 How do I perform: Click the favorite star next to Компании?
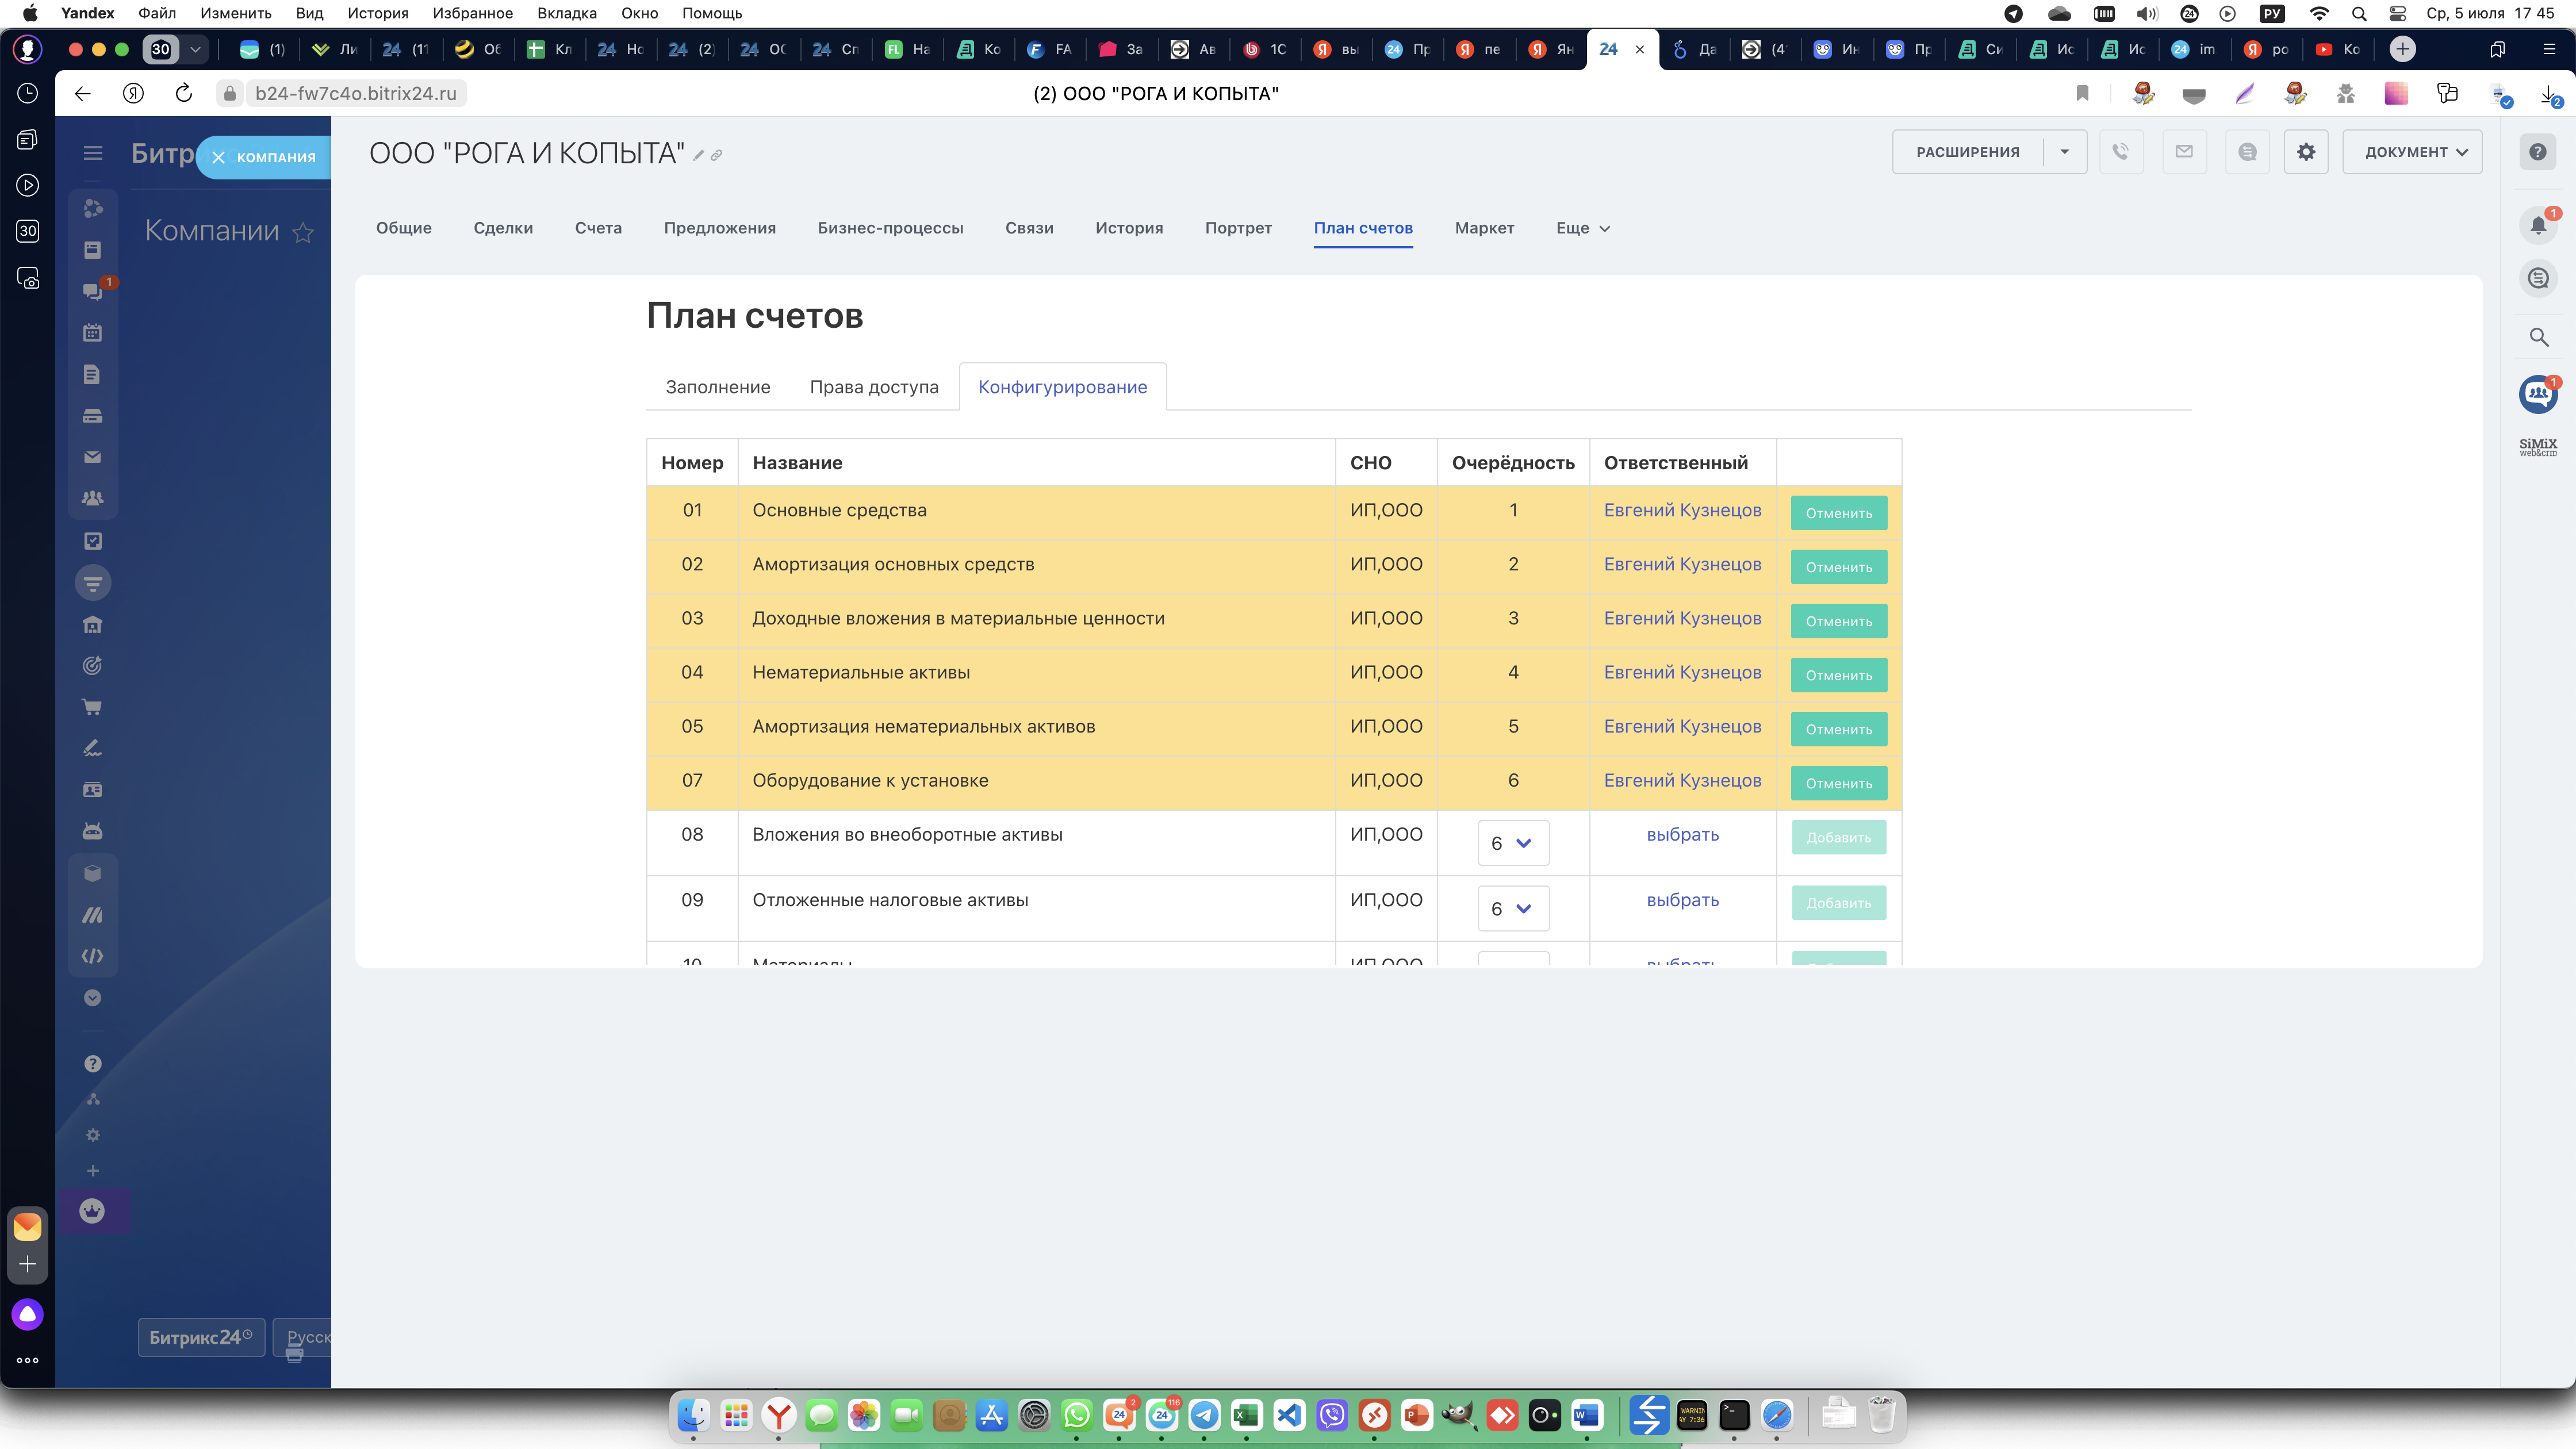303,233
